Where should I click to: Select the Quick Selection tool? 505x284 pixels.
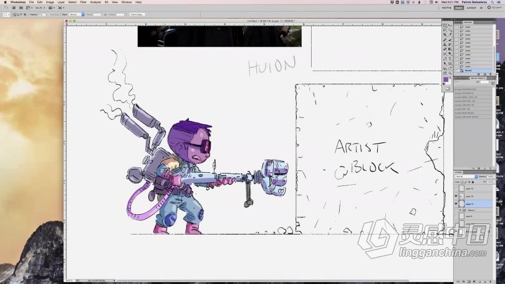(x=450, y=30)
